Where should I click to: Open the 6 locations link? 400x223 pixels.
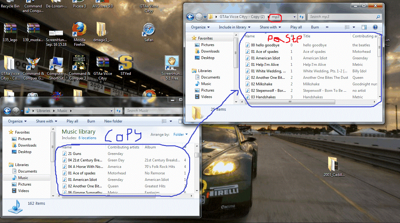click(x=87, y=138)
